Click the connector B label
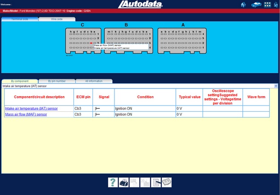Viewport: 280px width, 195px height. [126, 25]
